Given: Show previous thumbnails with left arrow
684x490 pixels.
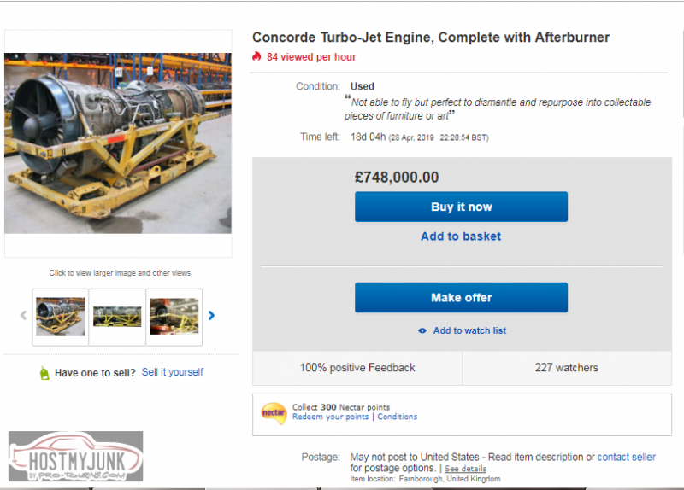Looking at the screenshot, I should tap(23, 316).
